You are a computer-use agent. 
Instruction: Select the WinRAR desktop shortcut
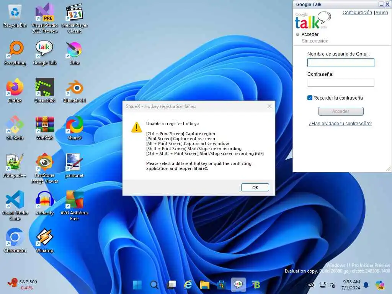45,128
